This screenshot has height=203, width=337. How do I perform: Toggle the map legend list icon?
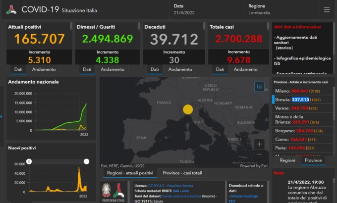(x=259, y=87)
